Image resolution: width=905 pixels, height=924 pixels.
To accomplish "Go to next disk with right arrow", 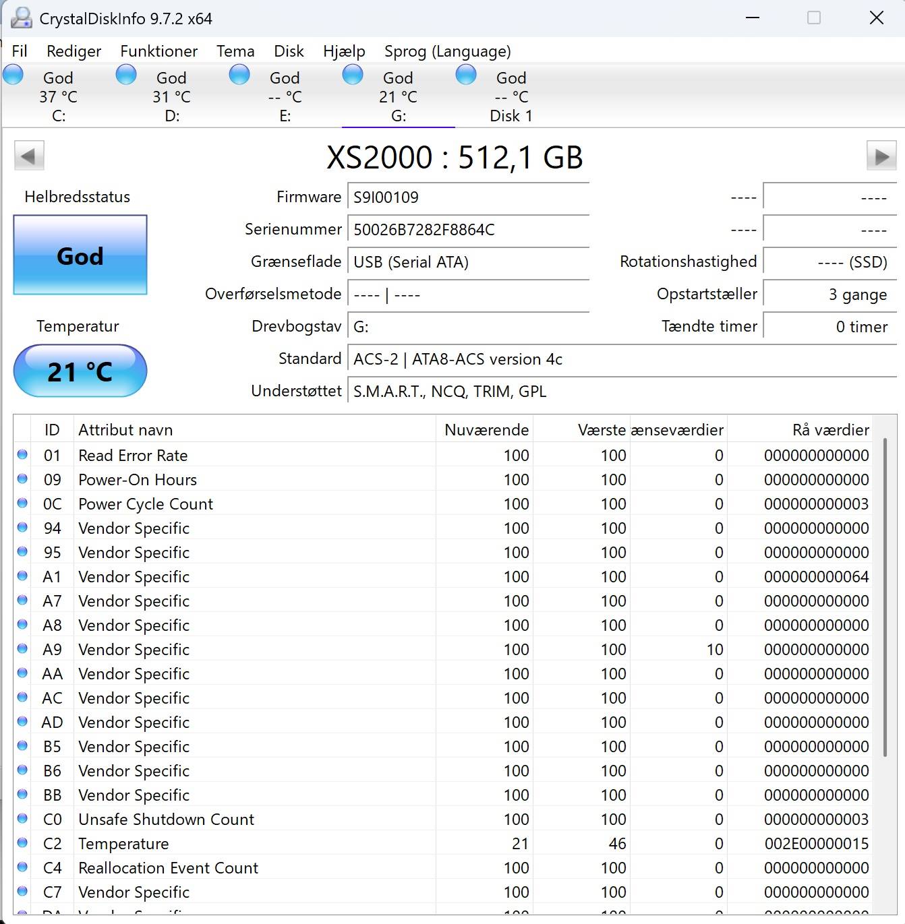I will (881, 156).
